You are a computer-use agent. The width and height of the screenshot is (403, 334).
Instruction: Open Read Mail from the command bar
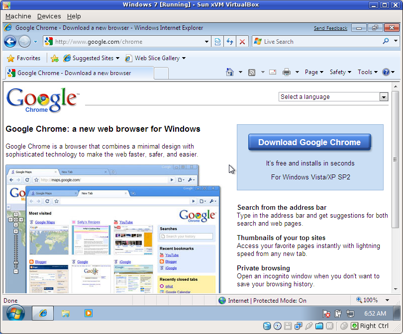272,72
